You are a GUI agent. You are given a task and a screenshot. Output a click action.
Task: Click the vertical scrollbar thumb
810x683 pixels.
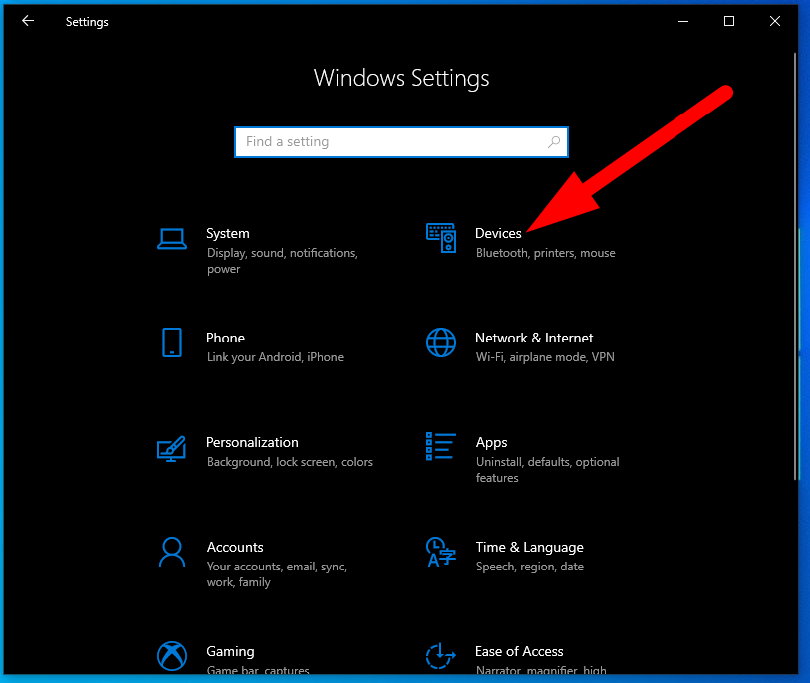[x=795, y=267]
